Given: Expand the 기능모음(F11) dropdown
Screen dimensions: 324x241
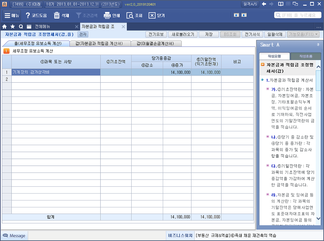Looking at the screenshot, I should point(303,34).
